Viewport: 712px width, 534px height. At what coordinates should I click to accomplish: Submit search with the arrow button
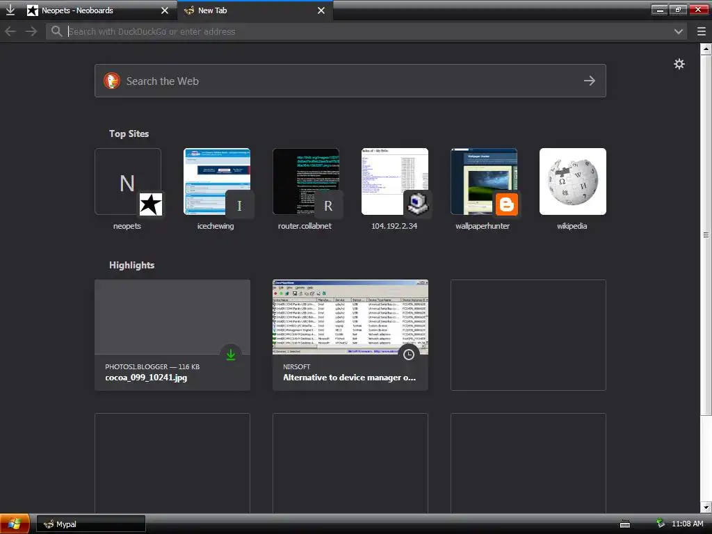pyautogui.click(x=590, y=81)
